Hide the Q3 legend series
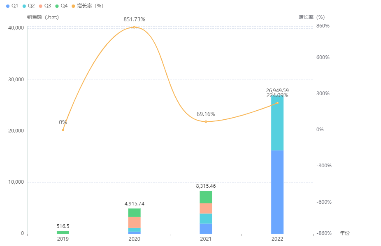This screenshot has height=246, width=381. coord(45,6)
